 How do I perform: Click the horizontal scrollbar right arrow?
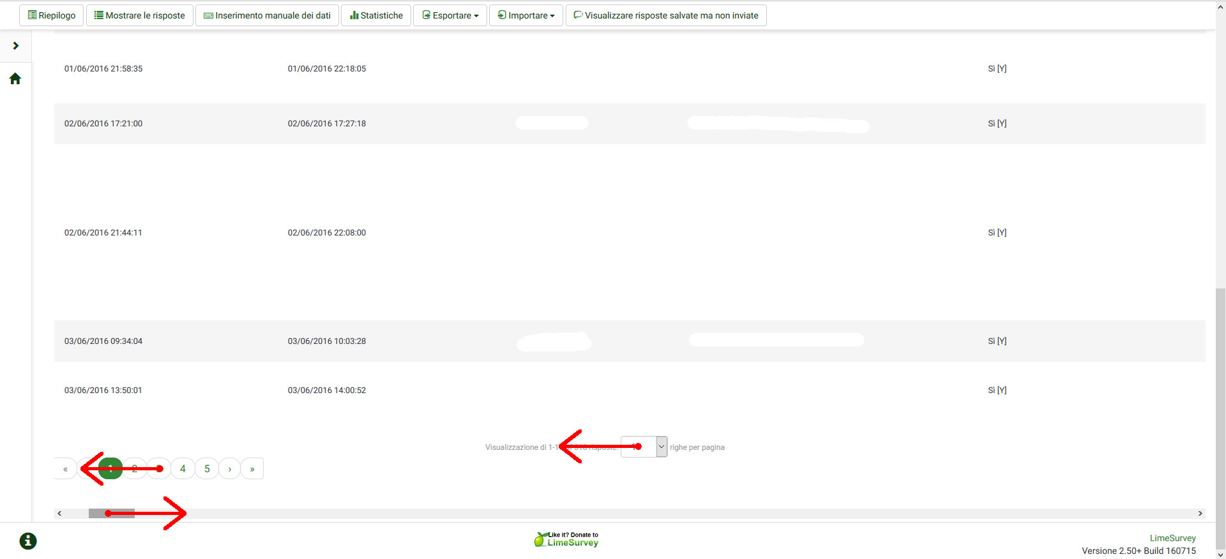click(x=1200, y=513)
